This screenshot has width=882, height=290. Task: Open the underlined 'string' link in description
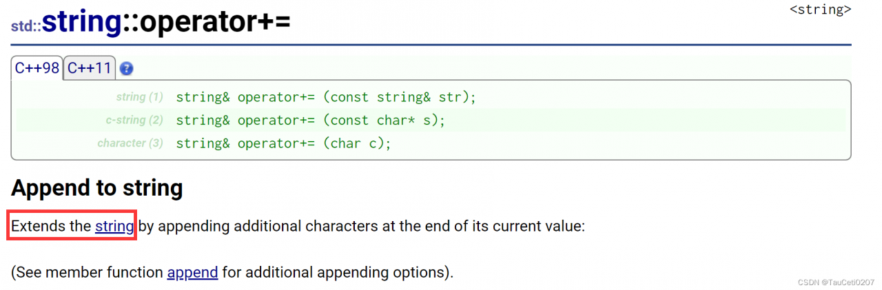(114, 226)
